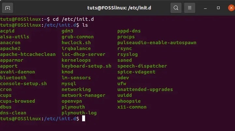The image size is (235, 131).
Task: Click the bluetooth script name
Action: [13, 78]
